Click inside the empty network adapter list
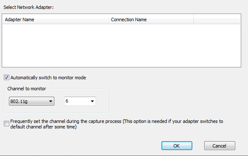 [121, 45]
